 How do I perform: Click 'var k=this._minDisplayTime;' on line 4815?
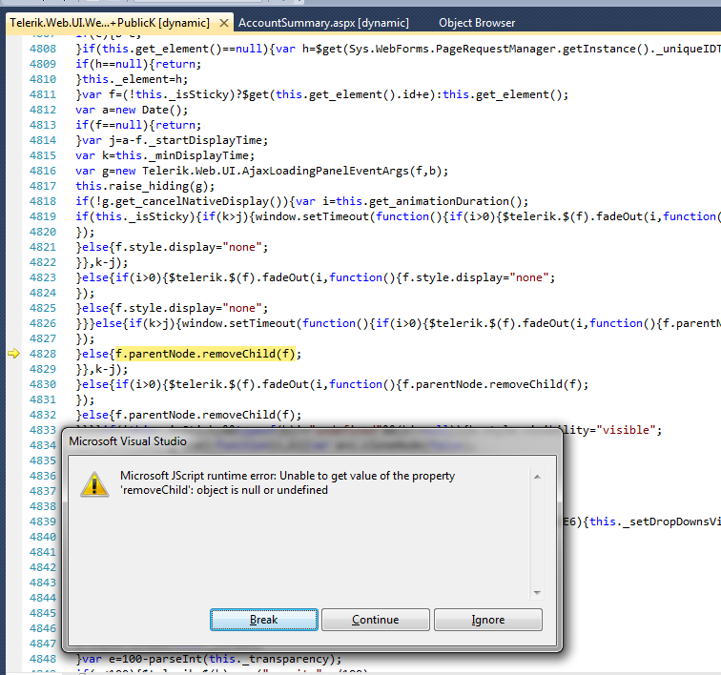click(x=165, y=155)
